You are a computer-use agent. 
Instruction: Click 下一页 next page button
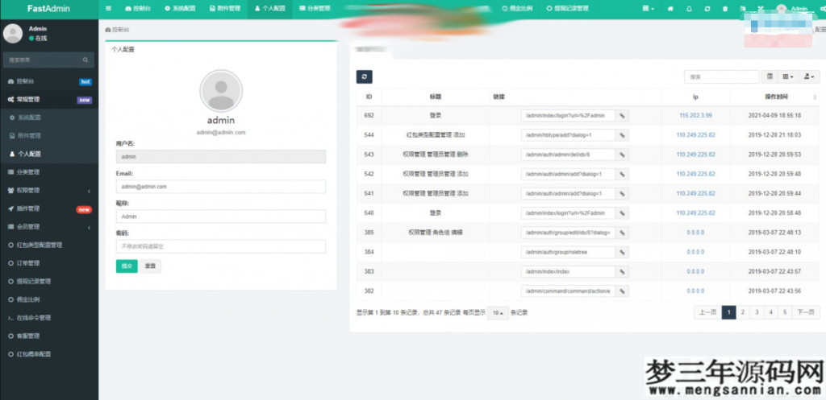806,312
